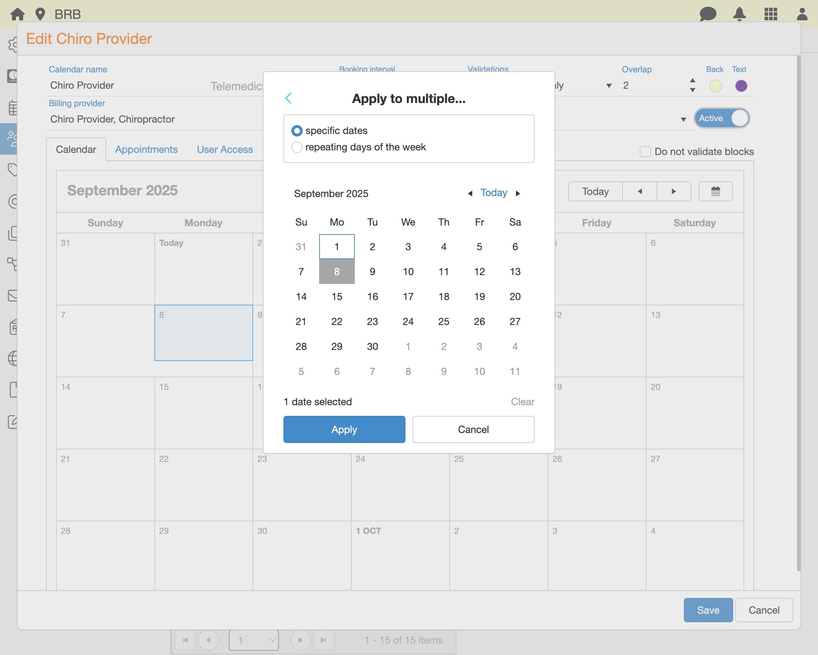Go back using the dialog's left chevron
This screenshot has height=655, width=818.
click(x=288, y=98)
